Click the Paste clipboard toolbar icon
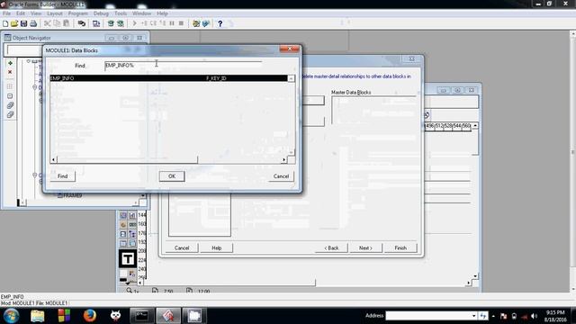Viewport: 576px width, 324px height. (67, 23)
